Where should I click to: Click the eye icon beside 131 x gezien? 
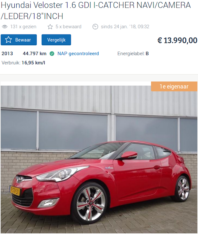pyautogui.click(x=5, y=27)
